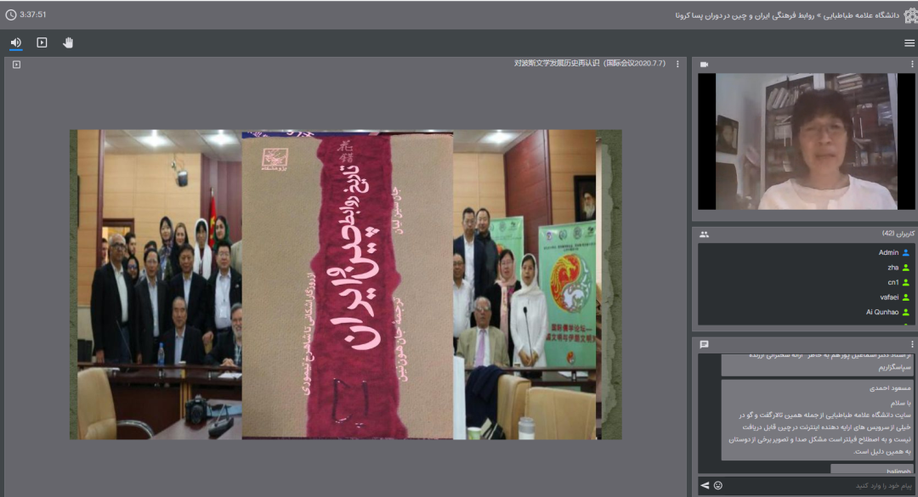
Task: Open the video panel three-dot options
Action: click(x=912, y=65)
